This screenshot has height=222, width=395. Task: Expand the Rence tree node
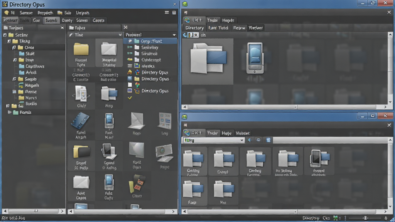(14, 92)
